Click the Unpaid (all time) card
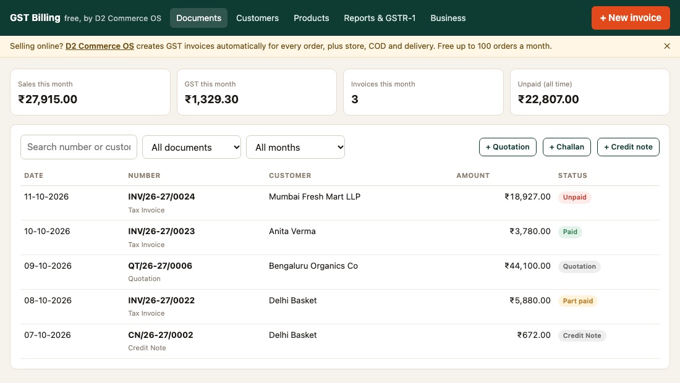680x383 pixels. (590, 92)
